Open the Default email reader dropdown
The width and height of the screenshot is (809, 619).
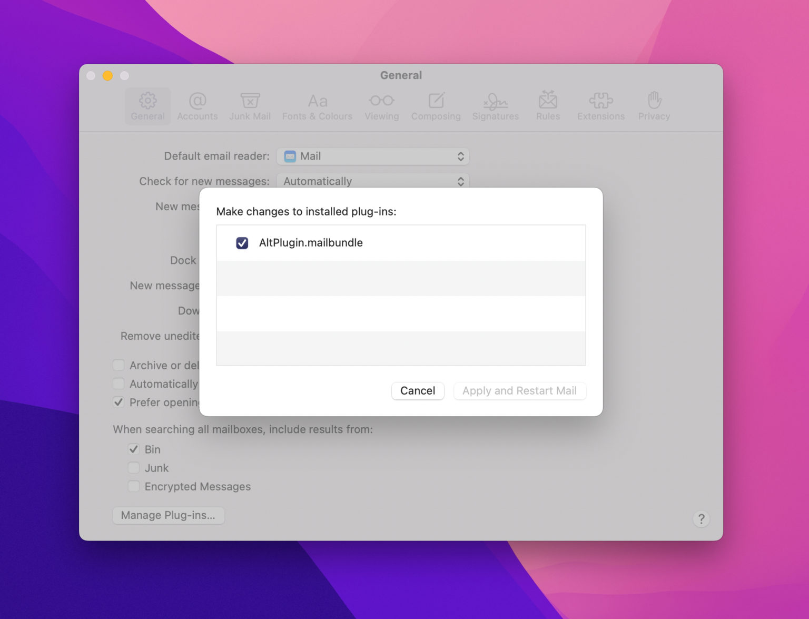373,156
